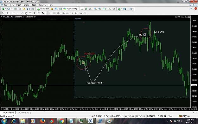Open the Help menu
198x124 pixels.
50,5
